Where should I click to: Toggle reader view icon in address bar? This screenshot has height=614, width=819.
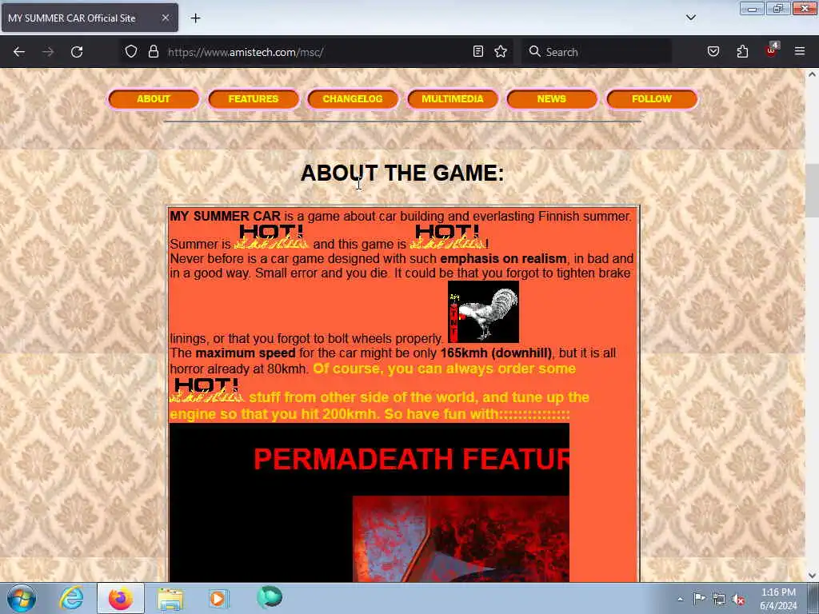tap(478, 51)
